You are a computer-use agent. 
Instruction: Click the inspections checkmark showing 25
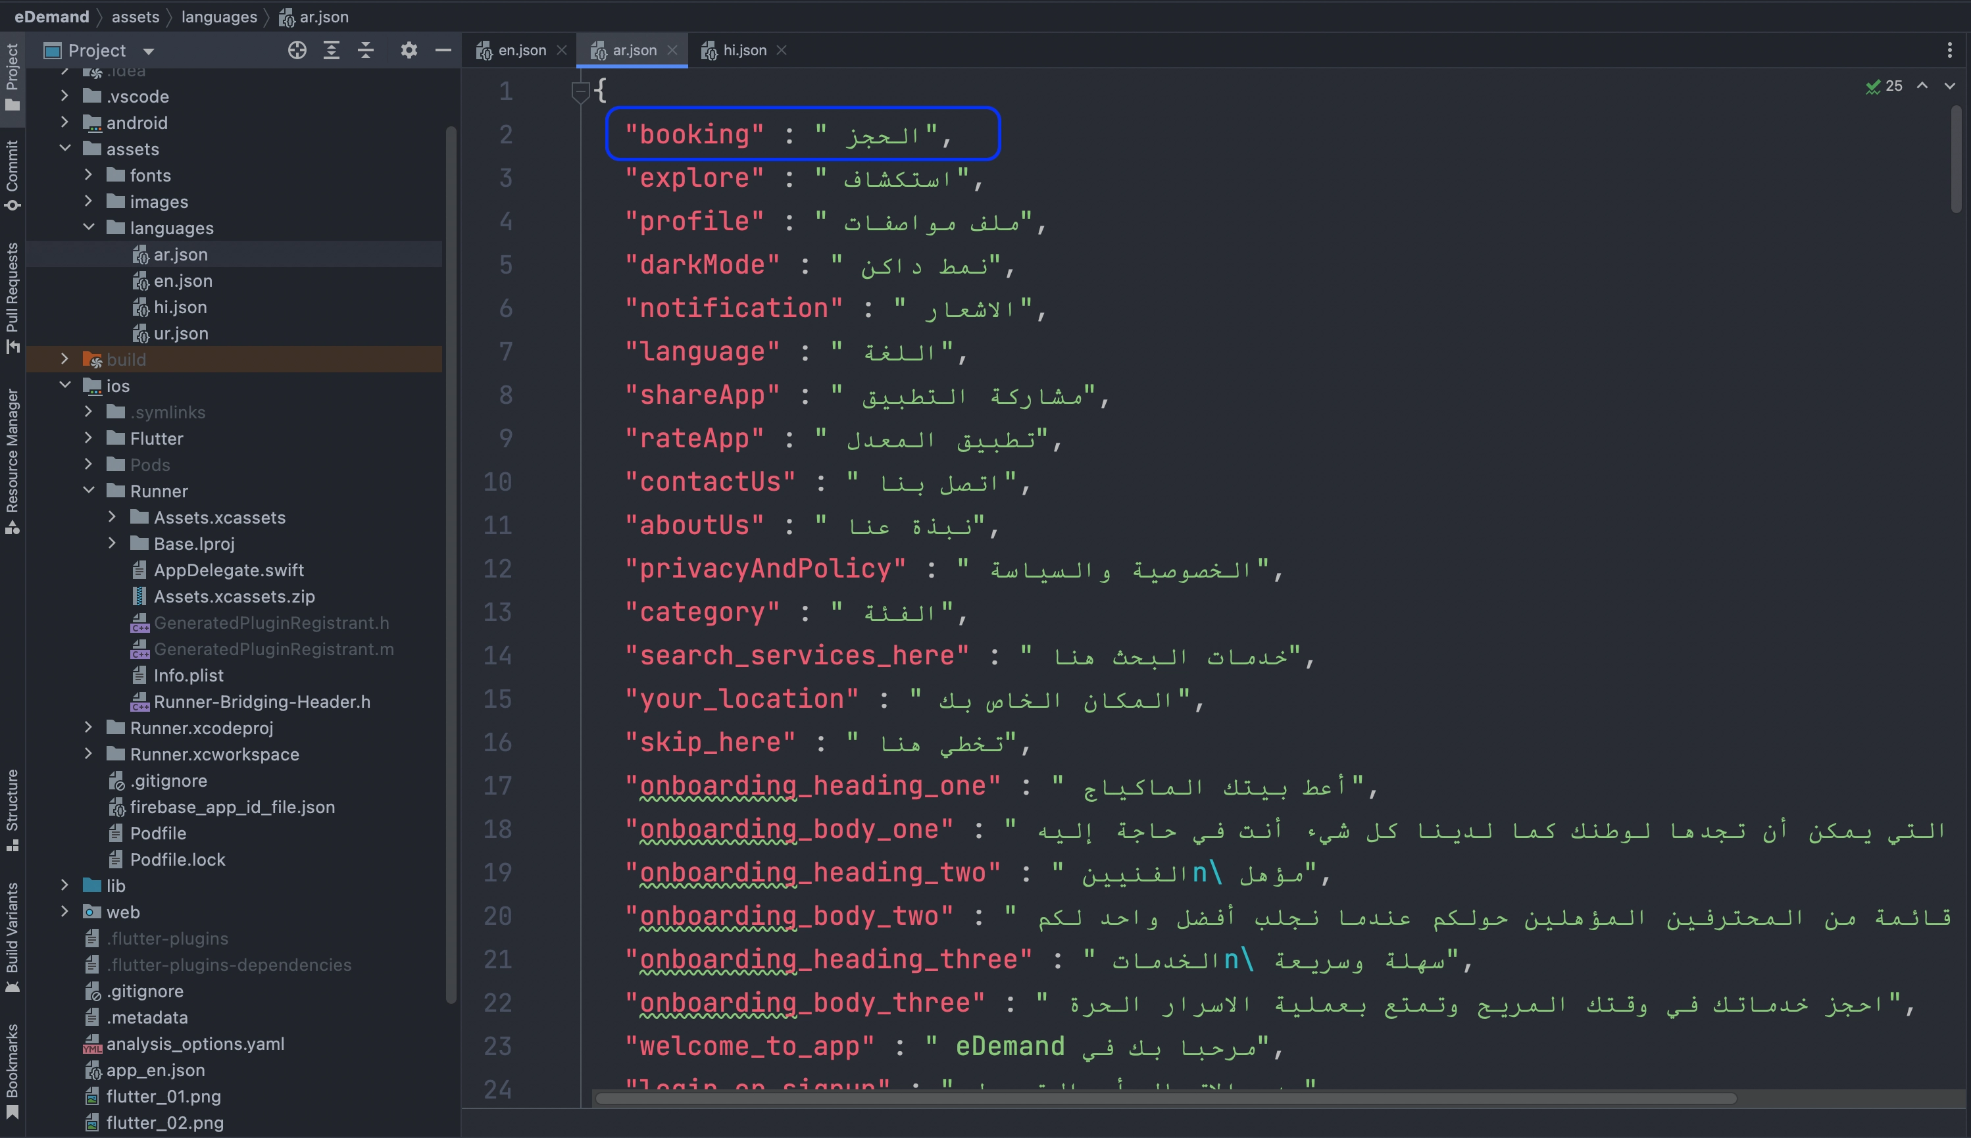tap(1884, 86)
